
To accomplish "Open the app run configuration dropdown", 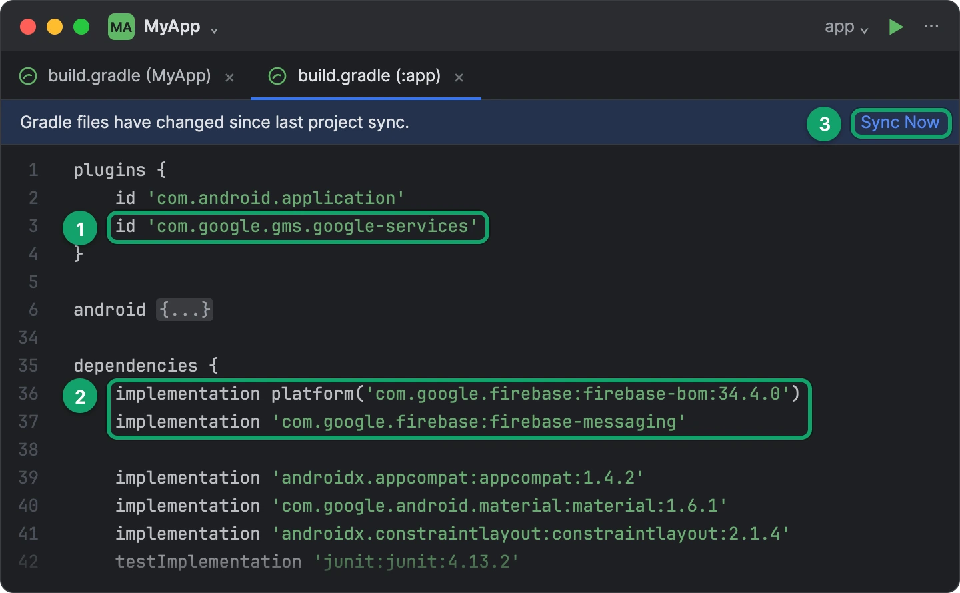I will [x=847, y=27].
